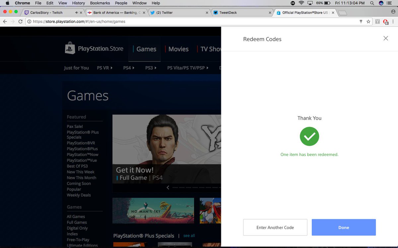Close the Twitter tab
This screenshot has height=248, width=398.
[207, 13]
